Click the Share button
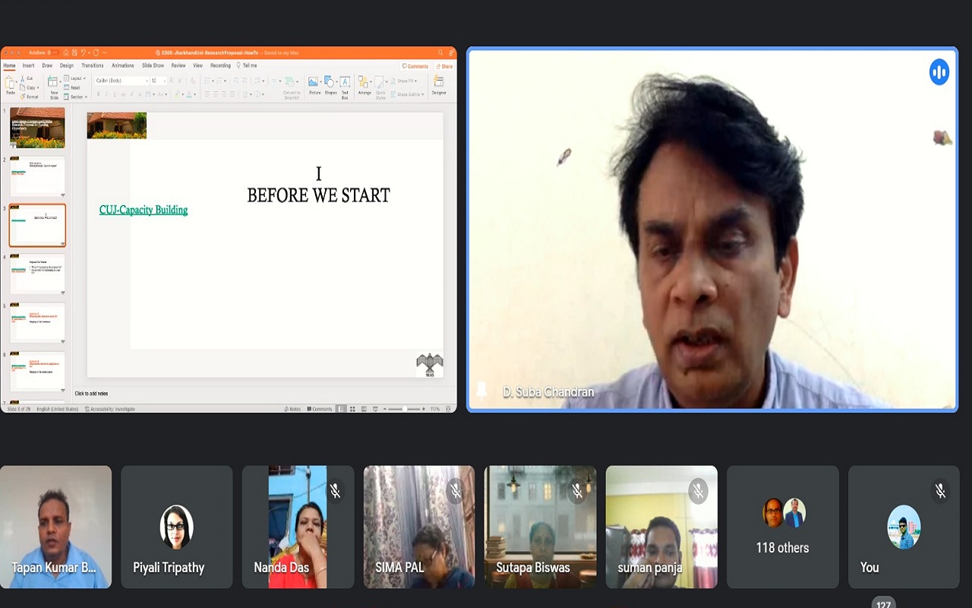 tap(445, 66)
